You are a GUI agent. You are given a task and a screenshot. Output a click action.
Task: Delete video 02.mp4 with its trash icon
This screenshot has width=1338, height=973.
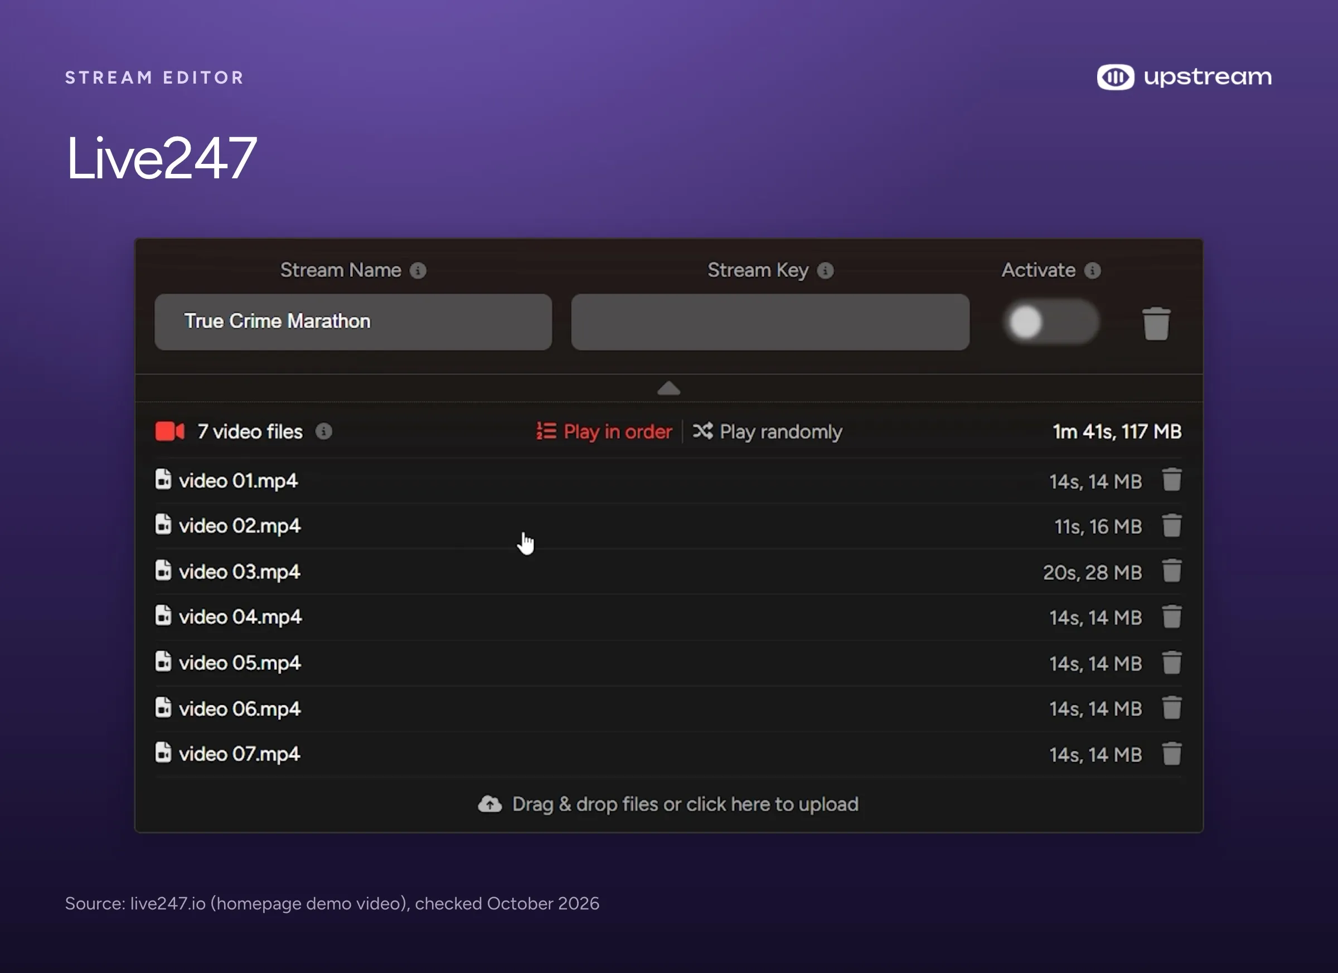1172,526
